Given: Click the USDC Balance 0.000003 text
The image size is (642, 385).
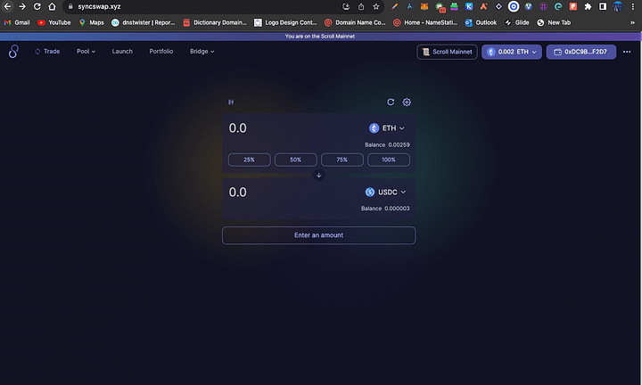Looking at the screenshot, I should pos(385,209).
